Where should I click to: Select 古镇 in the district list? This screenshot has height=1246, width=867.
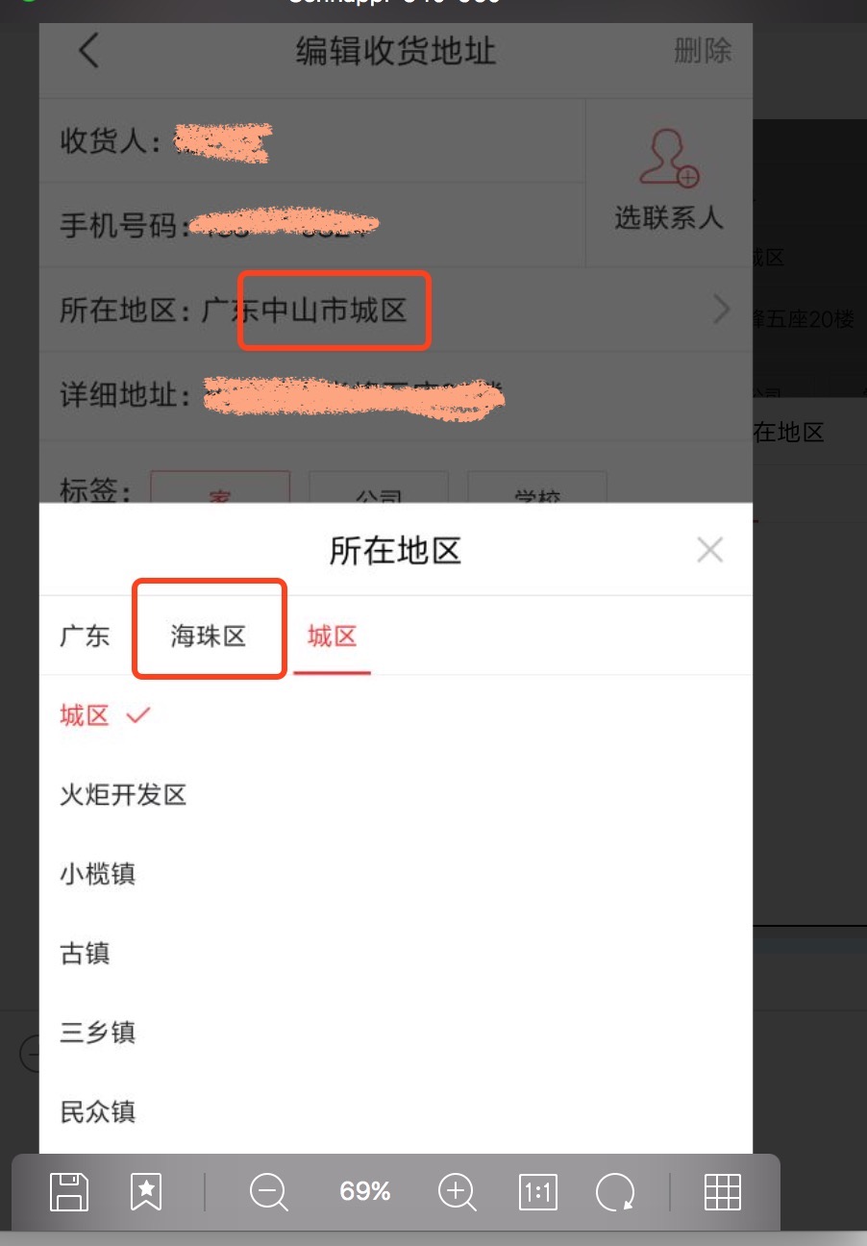pyautogui.click(x=395, y=953)
